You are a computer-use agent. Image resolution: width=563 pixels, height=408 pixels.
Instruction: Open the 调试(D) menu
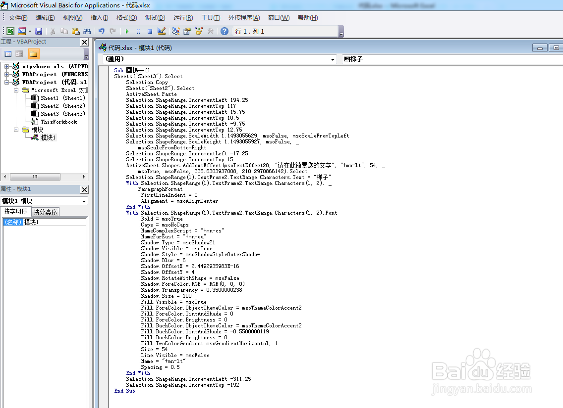155,17
